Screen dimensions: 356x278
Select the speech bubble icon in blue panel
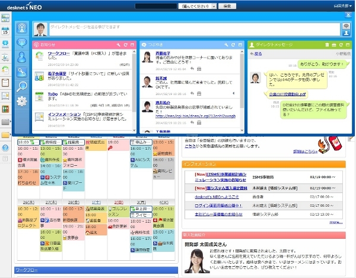[22, 43]
